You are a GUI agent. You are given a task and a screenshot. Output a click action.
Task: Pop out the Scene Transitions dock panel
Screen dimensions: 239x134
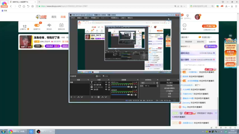(158, 80)
